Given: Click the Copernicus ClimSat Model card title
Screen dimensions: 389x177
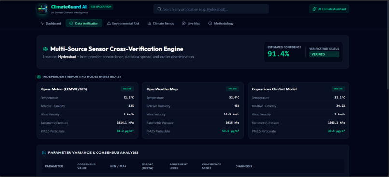Looking at the screenshot, I should 275,89.
